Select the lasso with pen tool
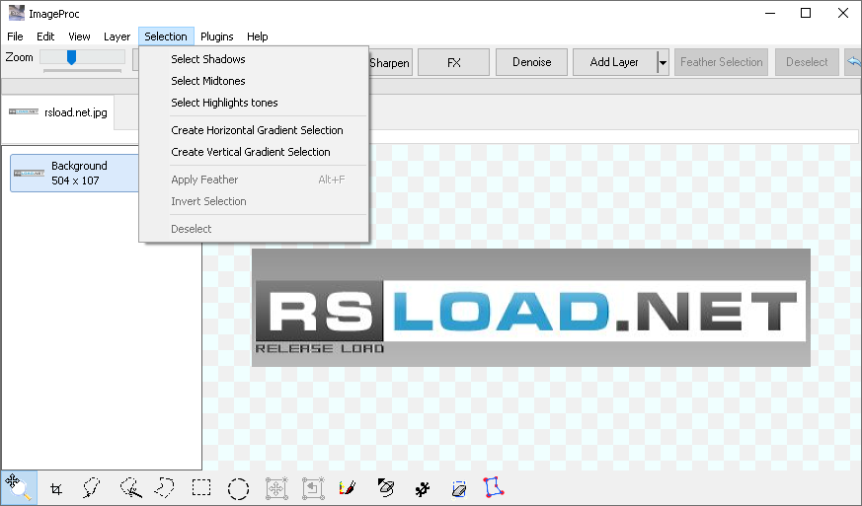862x506 pixels. (x=131, y=487)
